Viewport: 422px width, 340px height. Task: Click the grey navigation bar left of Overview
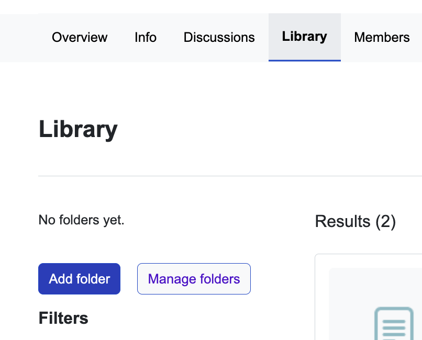[x=21, y=38]
